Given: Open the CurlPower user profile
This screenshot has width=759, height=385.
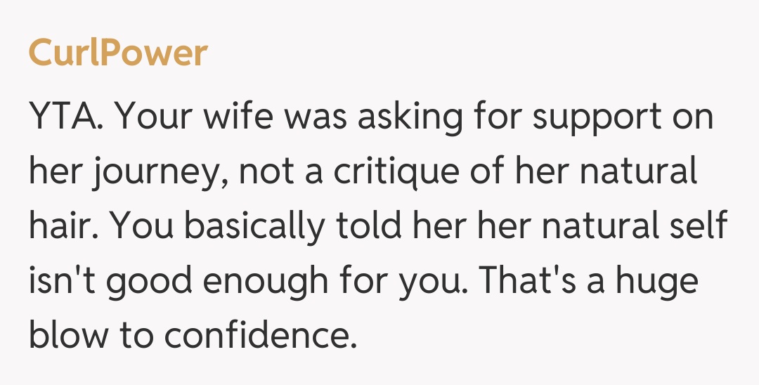Looking at the screenshot, I should point(118,53).
